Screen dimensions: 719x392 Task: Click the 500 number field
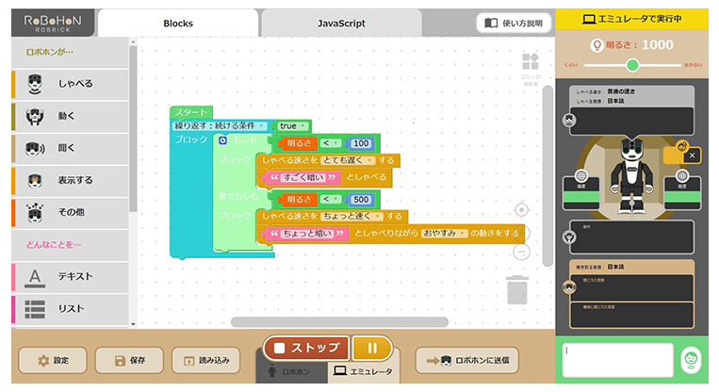[x=361, y=200]
